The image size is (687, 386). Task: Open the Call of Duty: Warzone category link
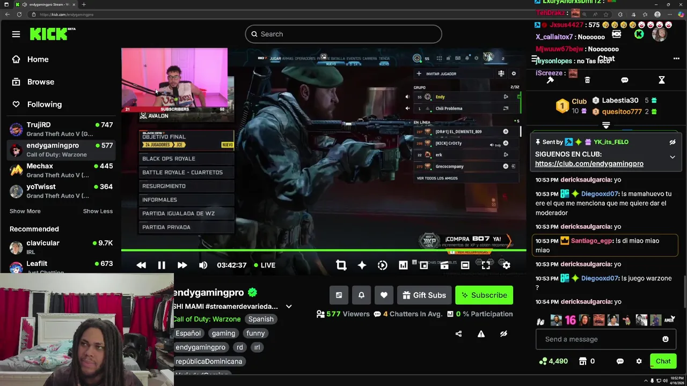pos(207,319)
